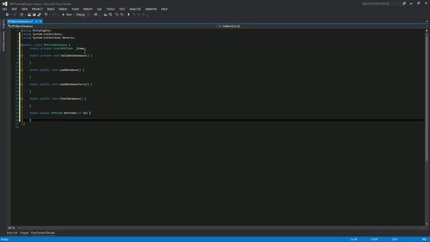The width and height of the screenshot is (430, 242).
Task: Click the _items field name
Action: click(x=81, y=48)
